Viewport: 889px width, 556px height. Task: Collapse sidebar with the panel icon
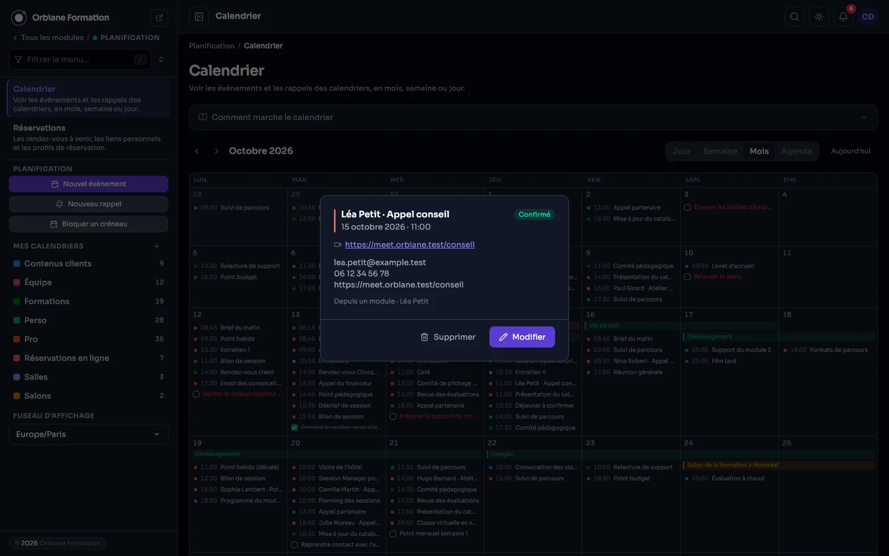(199, 17)
